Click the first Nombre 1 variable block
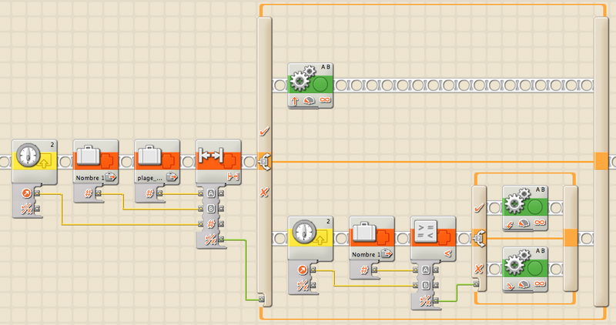 tap(95, 160)
